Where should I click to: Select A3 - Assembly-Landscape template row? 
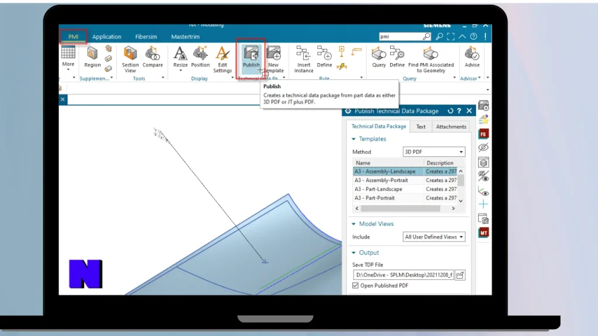(x=405, y=171)
